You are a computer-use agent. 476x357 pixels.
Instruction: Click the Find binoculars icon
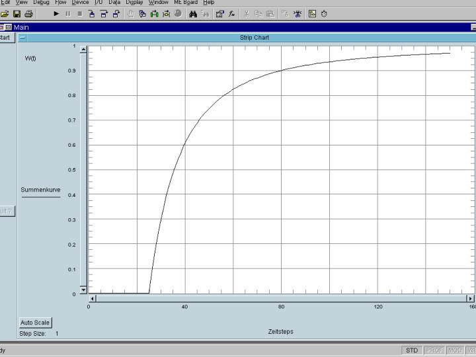point(193,14)
